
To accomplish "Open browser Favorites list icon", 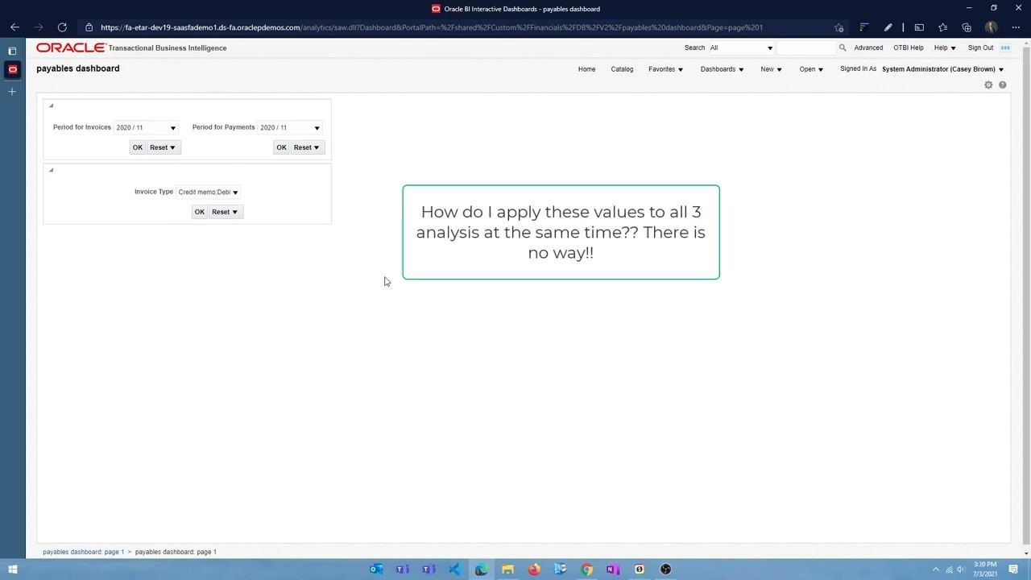I will [942, 27].
